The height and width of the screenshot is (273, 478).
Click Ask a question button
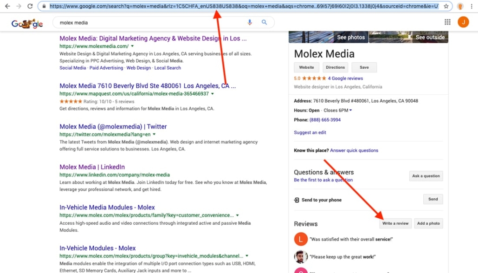pos(426,176)
